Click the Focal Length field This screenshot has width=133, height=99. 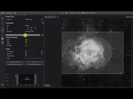(x=34, y=46)
